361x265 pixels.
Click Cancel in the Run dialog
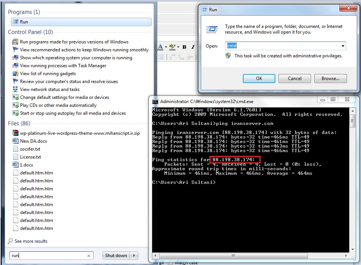[x=295, y=79]
